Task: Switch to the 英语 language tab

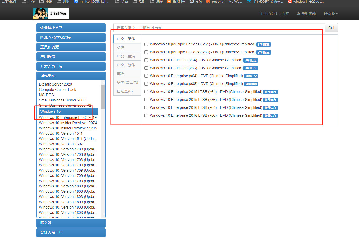Action: click(x=127, y=48)
